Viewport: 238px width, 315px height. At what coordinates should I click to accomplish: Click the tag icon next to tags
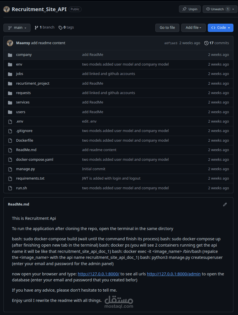point(60,28)
